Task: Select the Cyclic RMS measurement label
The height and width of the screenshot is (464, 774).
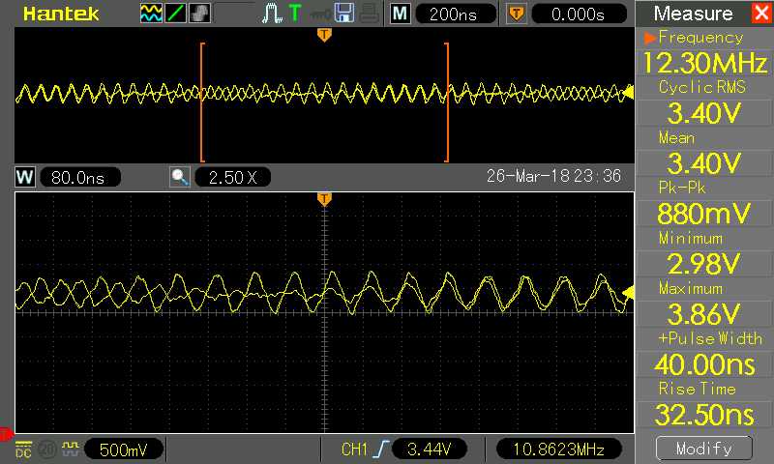Action: 702,87
